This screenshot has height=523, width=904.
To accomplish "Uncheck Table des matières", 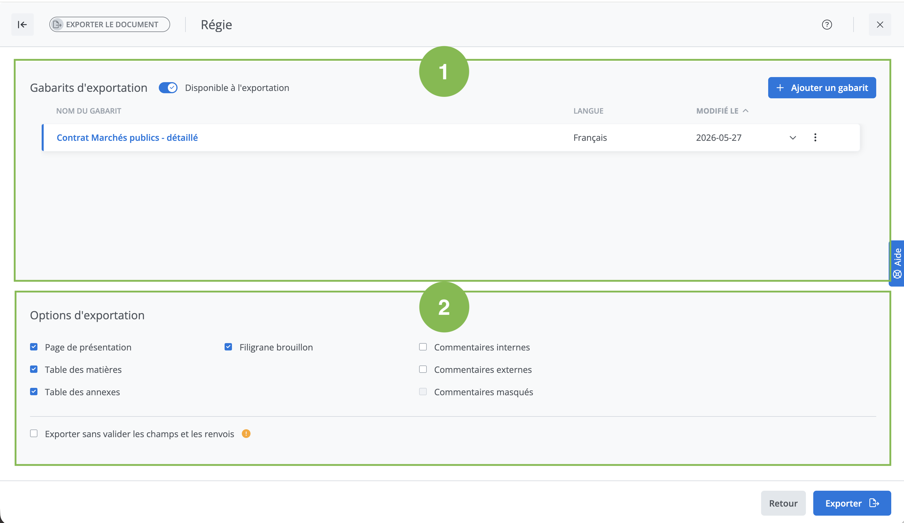I will (34, 369).
